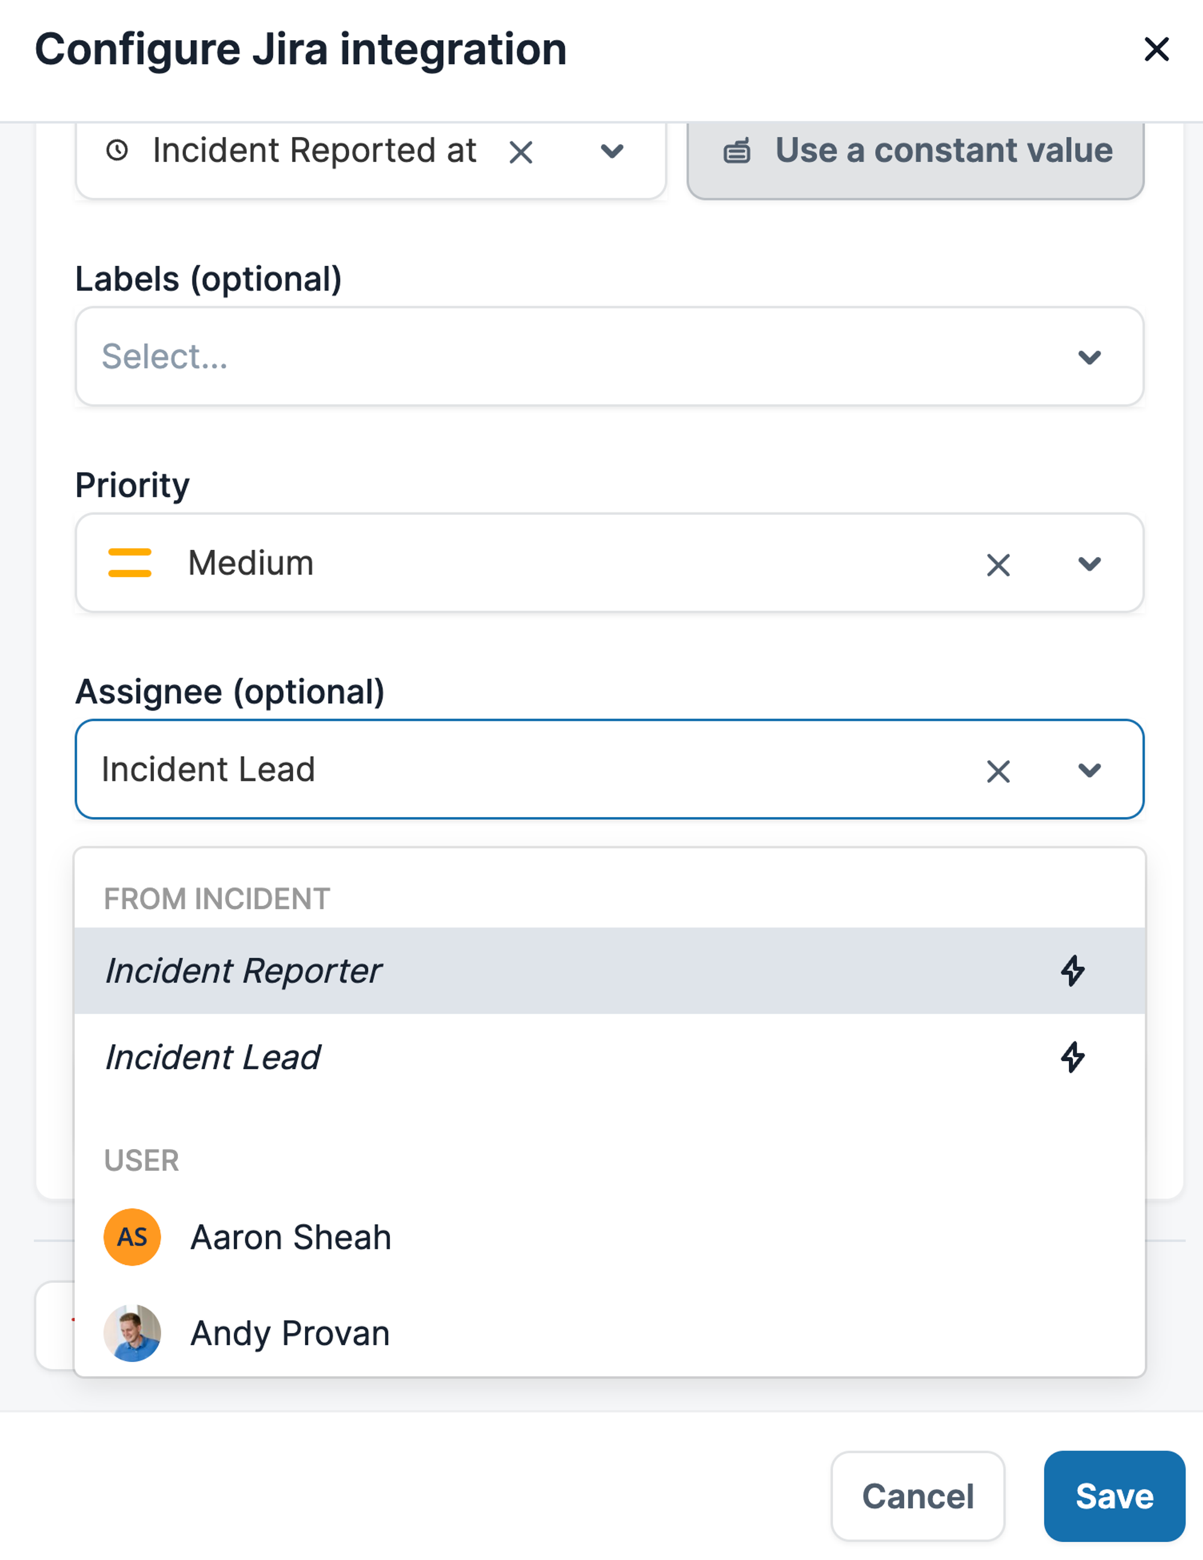Select Incident Lead option in list
Image resolution: width=1203 pixels, height=1560 pixels.
(213, 1057)
